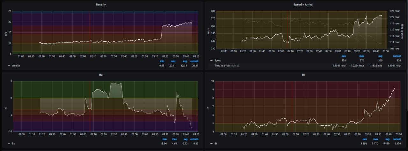Click the red time marker line in Bt chart
The width and height of the screenshot is (408, 151).
pyautogui.click(x=292, y=106)
